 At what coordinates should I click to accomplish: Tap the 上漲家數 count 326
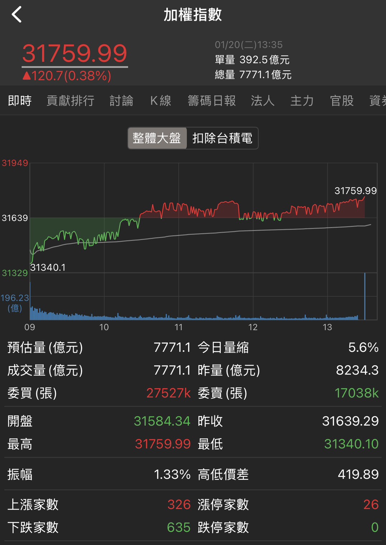point(179,505)
